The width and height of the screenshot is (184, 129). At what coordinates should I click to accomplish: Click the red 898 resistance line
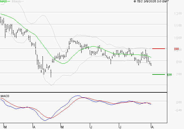[158, 49]
